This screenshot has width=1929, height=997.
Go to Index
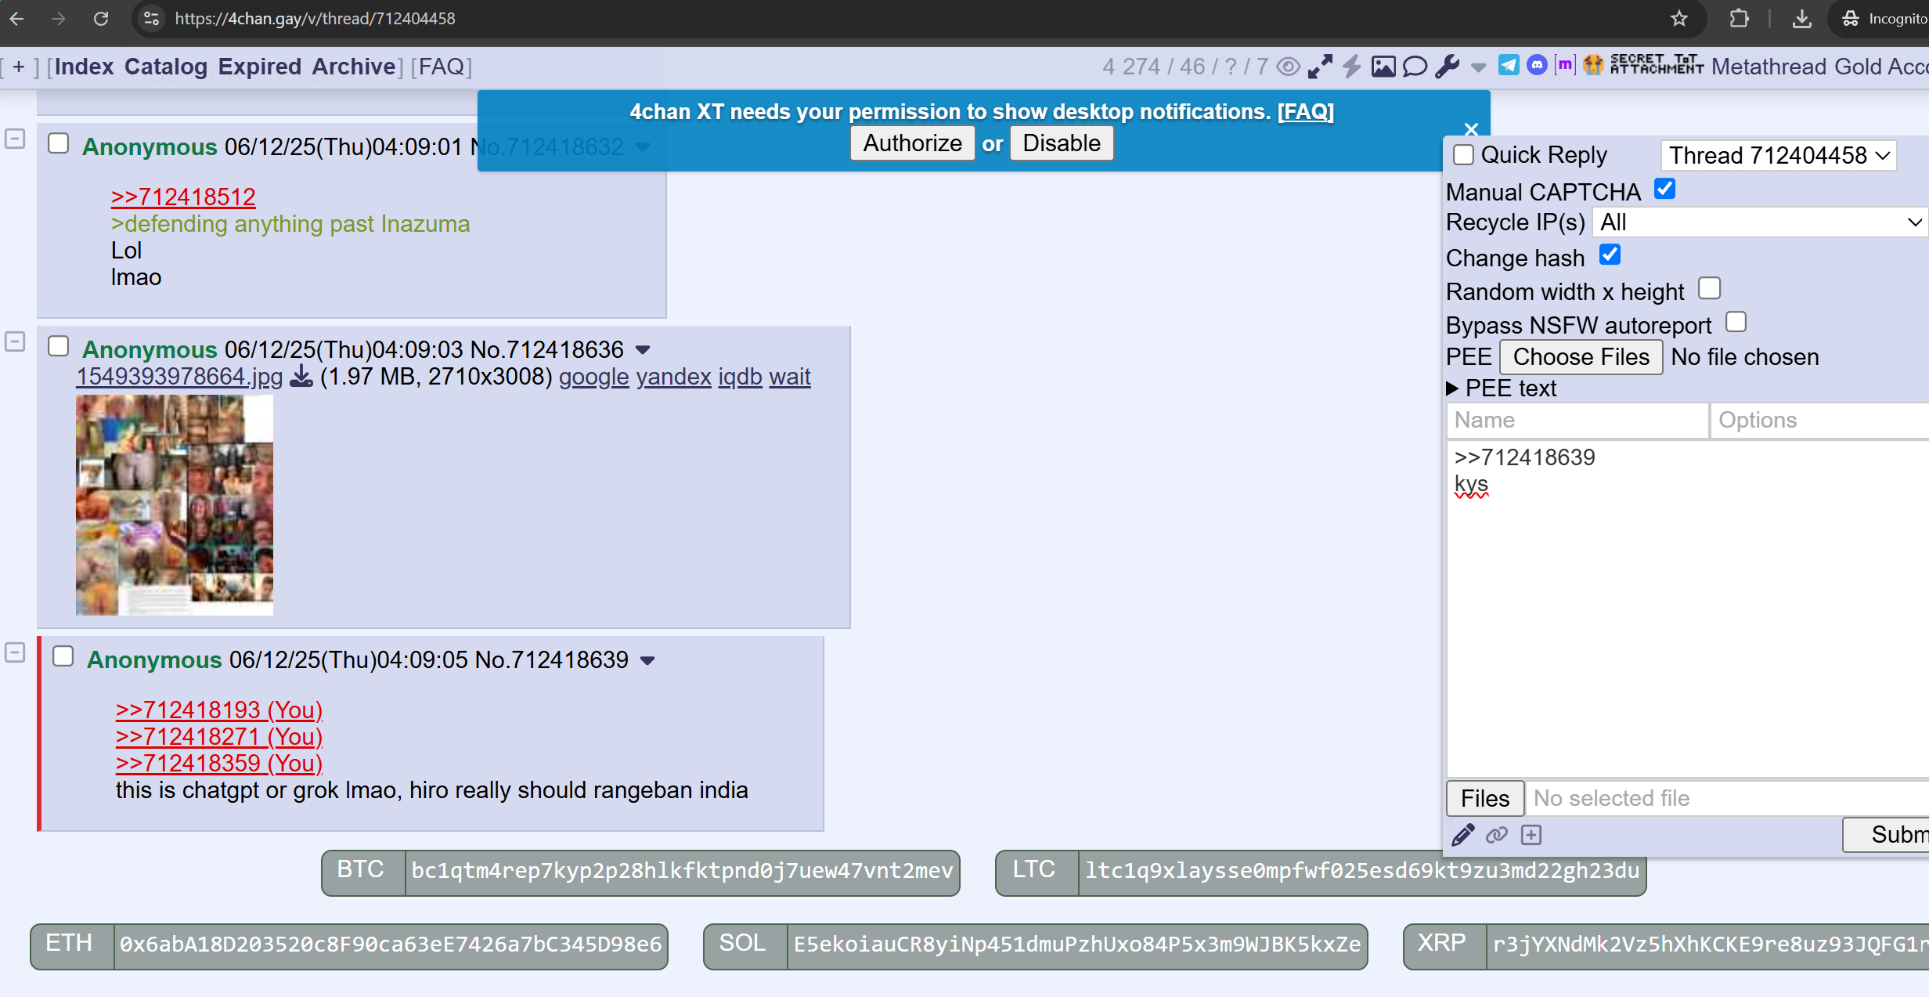(x=85, y=67)
